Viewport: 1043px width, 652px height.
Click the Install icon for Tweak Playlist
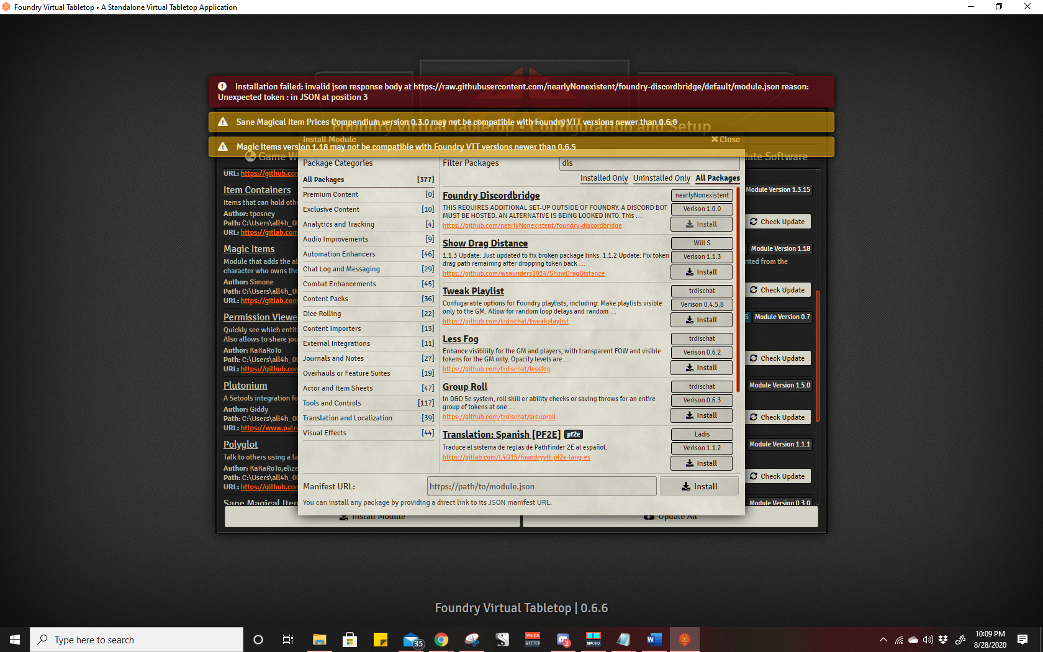pos(702,319)
